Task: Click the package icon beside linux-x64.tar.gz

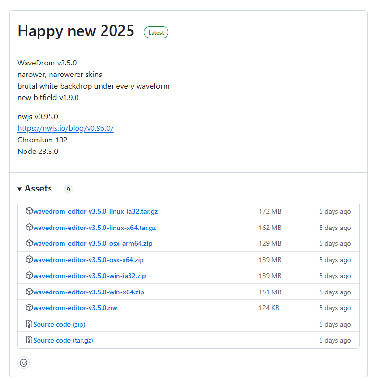Action: pyautogui.click(x=29, y=227)
